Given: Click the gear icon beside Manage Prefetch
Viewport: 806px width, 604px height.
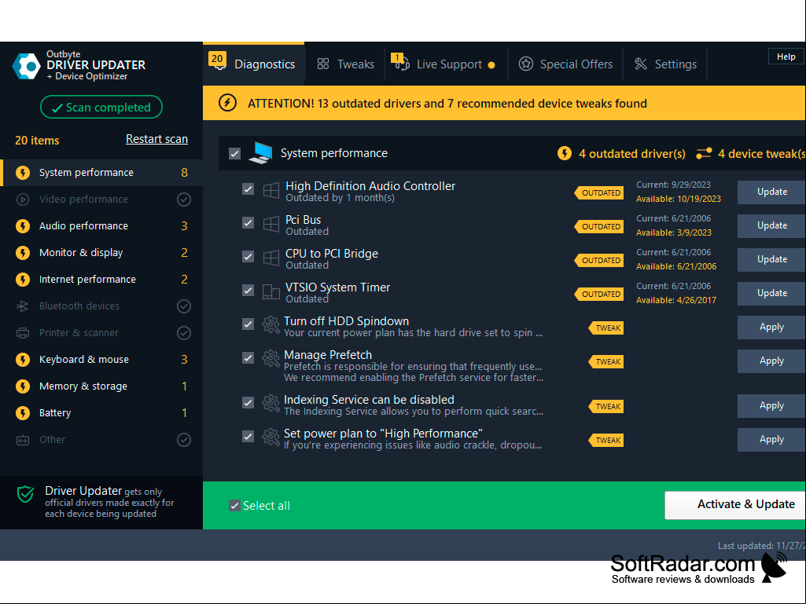Looking at the screenshot, I should 271,358.
